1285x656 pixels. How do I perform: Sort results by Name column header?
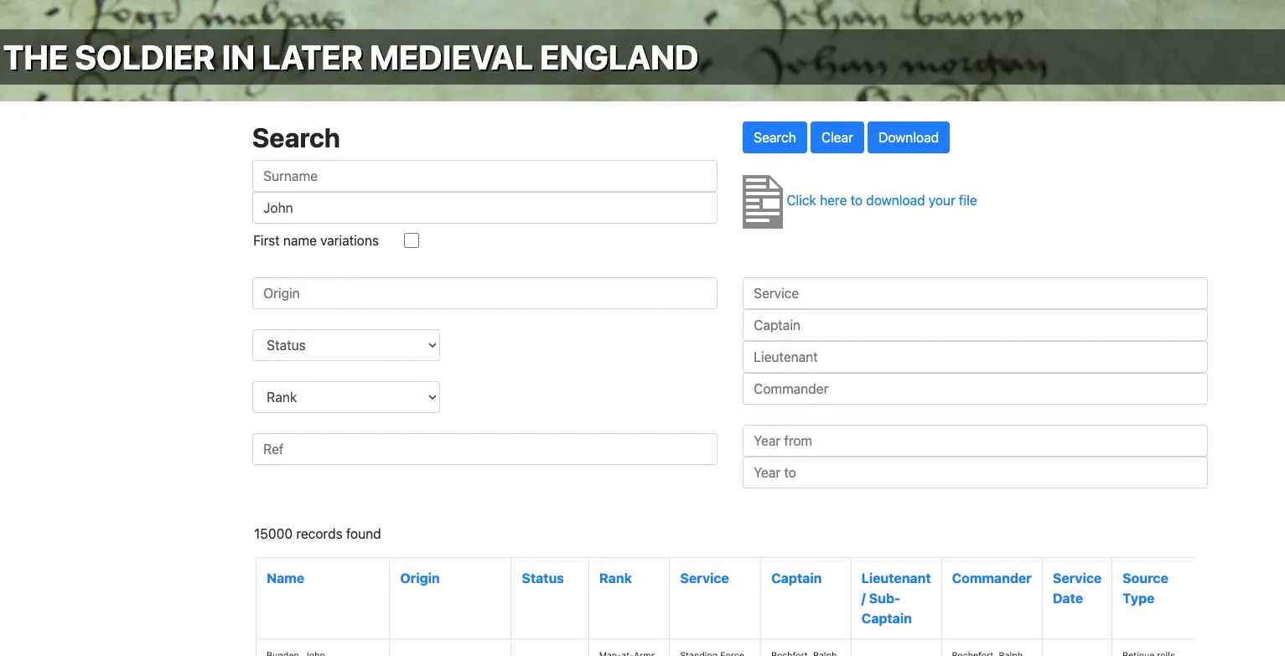pos(285,578)
